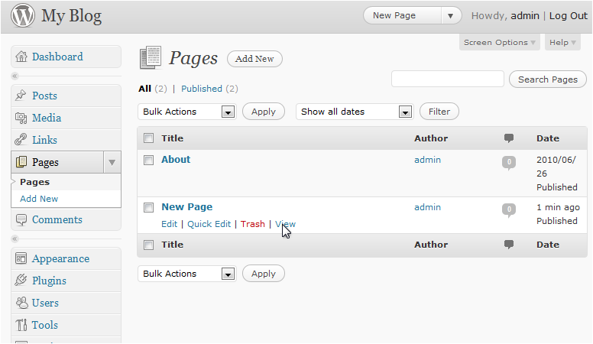Screen dimensions: 593x344
Task: Show All pages filter link
Action: [145, 89]
